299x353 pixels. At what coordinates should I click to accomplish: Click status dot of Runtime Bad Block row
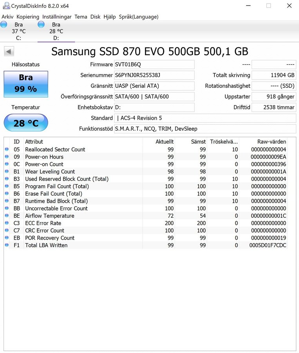(x=7, y=201)
